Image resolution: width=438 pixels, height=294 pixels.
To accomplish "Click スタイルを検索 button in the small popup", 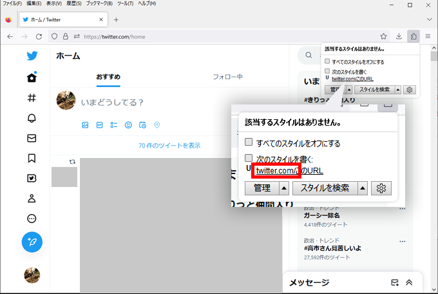I will pyautogui.click(x=375, y=90).
